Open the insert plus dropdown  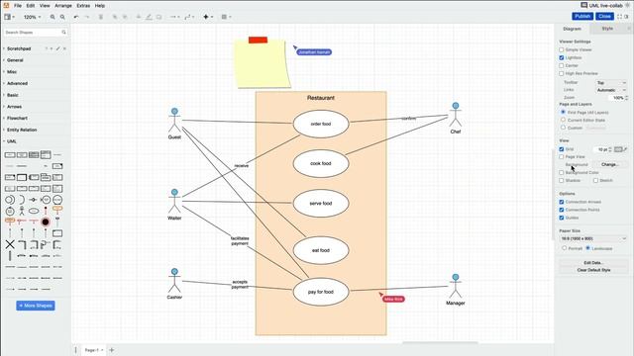click(208, 17)
